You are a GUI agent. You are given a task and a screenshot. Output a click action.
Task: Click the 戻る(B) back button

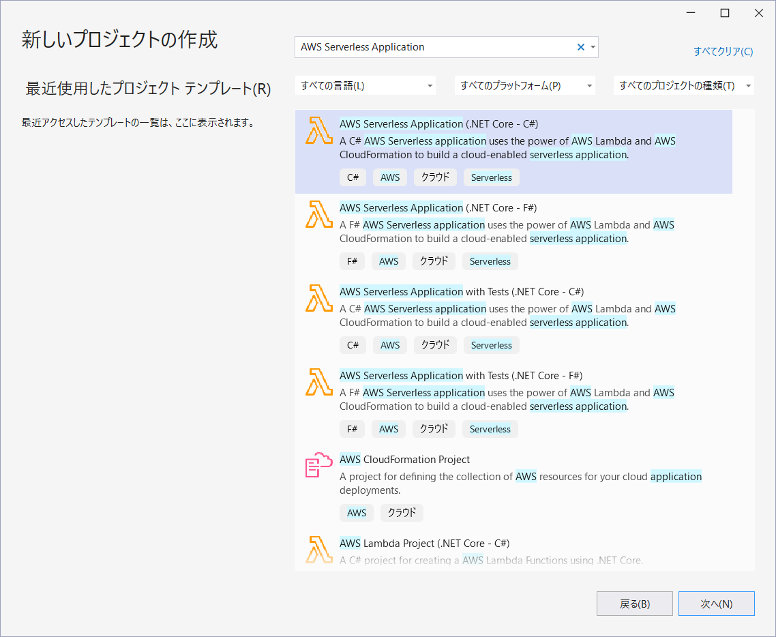(634, 604)
